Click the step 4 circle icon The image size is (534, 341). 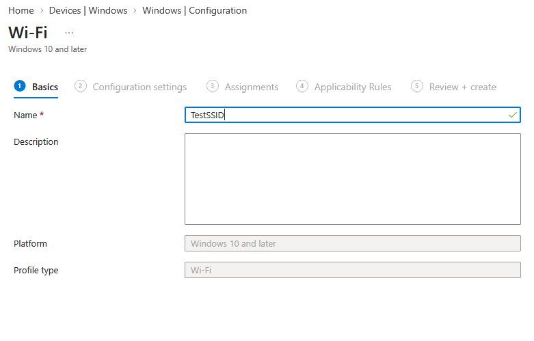[302, 86]
